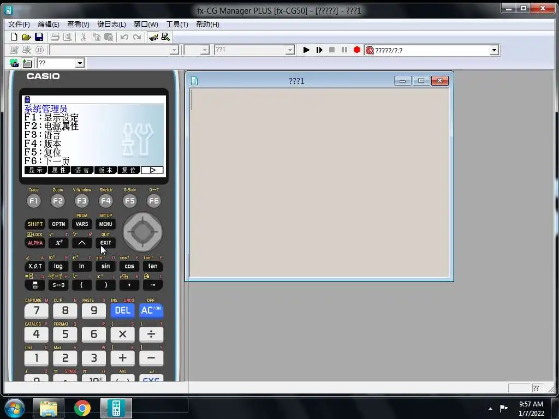Click the calculator S↔D key
Viewport: 559px width, 419px height.
coord(58,285)
